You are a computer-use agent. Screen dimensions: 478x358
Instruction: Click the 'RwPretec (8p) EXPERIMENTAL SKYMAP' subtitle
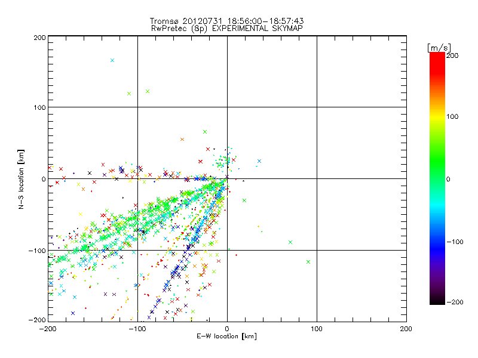tap(227, 29)
